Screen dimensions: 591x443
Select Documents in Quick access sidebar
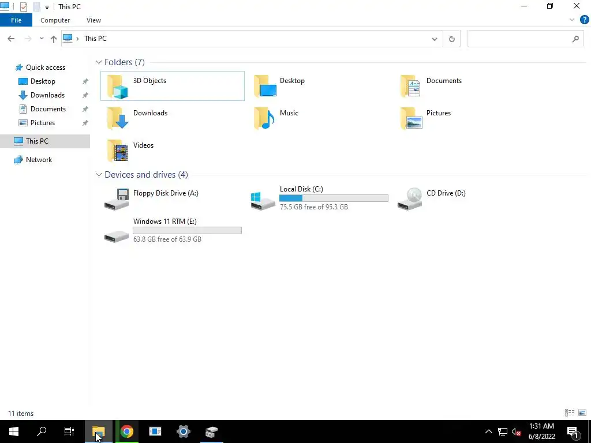point(48,109)
